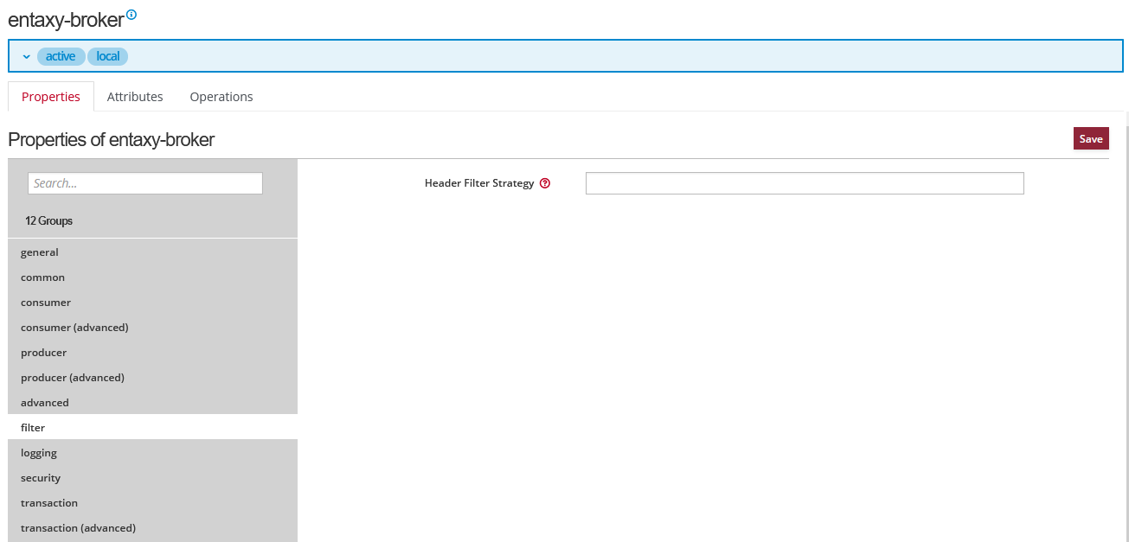
Task: Switch to the Attributes tab
Action: point(135,97)
